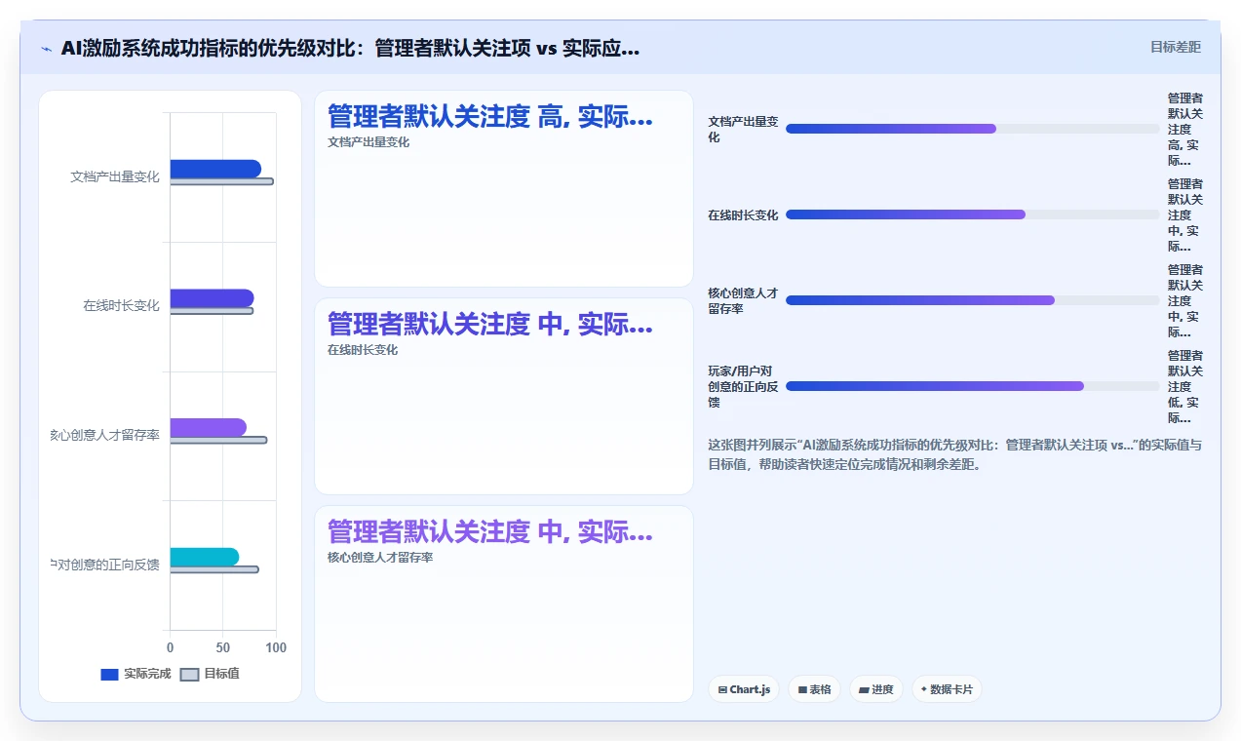1241x741 pixels.
Task: Click the 表格 chip
Action: (x=815, y=689)
